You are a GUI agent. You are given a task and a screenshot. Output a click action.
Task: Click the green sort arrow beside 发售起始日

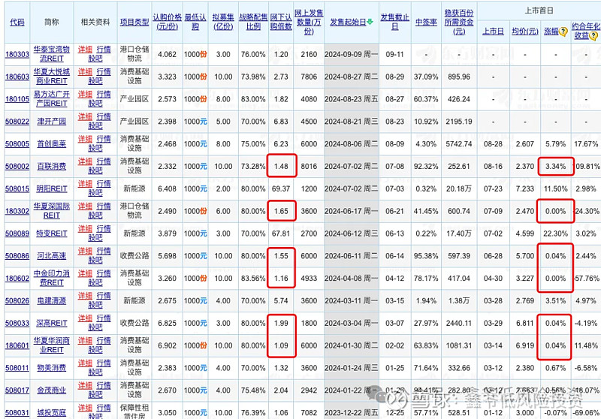tap(370, 23)
